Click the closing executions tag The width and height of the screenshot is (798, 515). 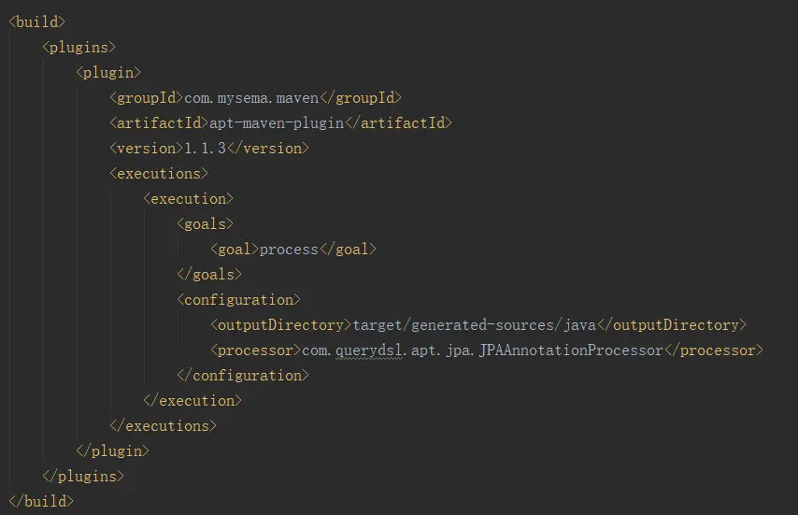click(x=163, y=425)
